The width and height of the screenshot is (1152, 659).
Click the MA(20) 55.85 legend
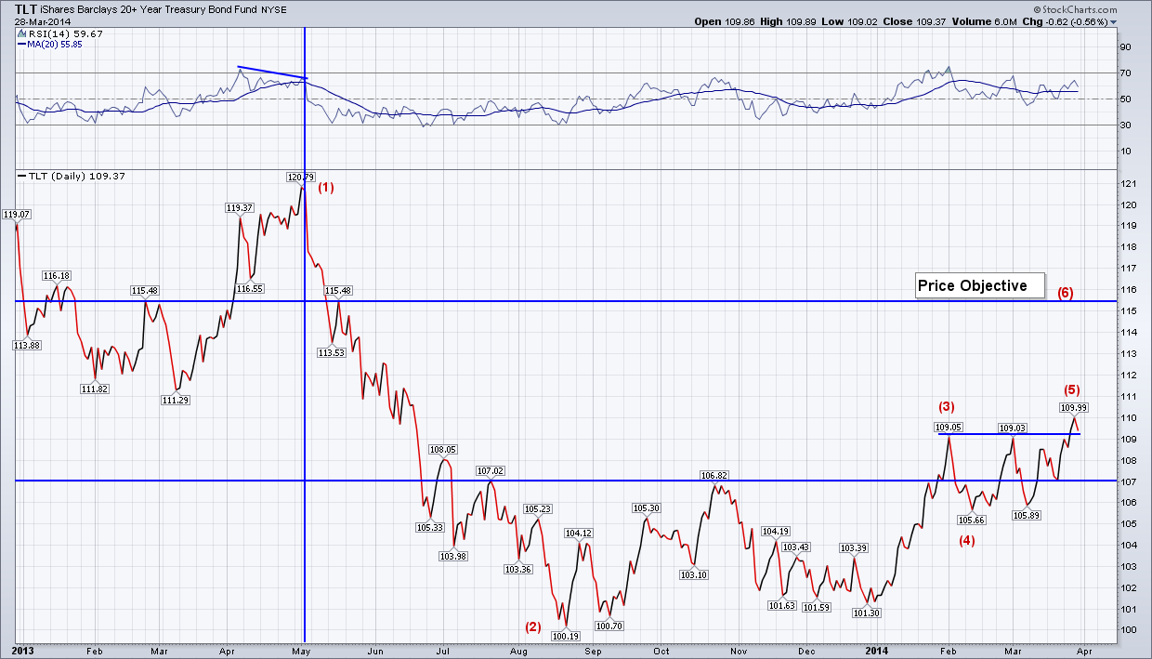48,44
